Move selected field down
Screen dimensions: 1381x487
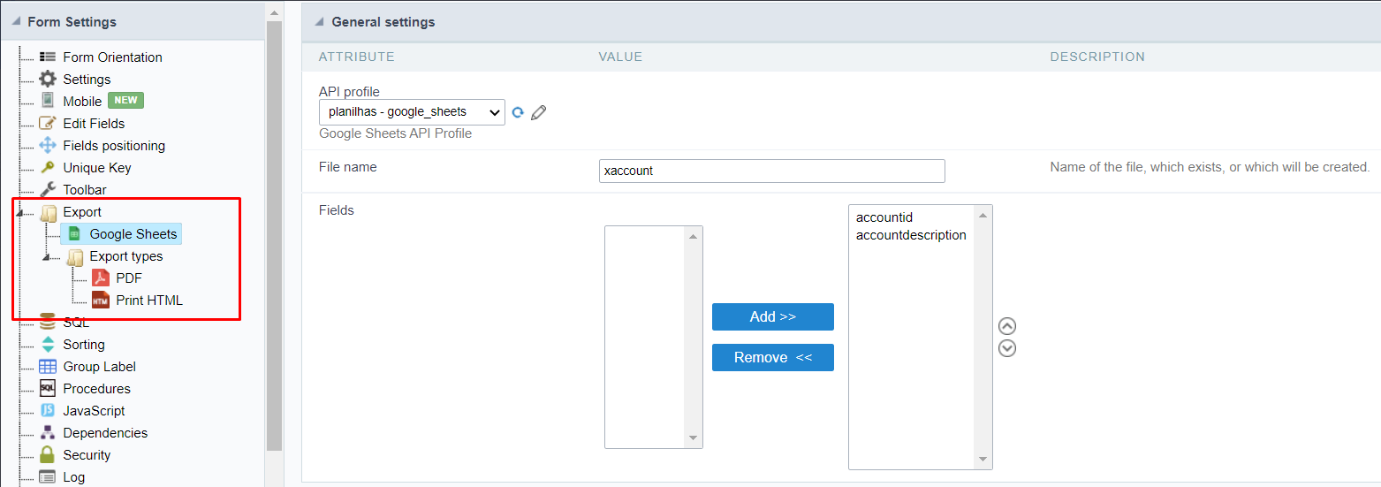pyautogui.click(x=1006, y=348)
